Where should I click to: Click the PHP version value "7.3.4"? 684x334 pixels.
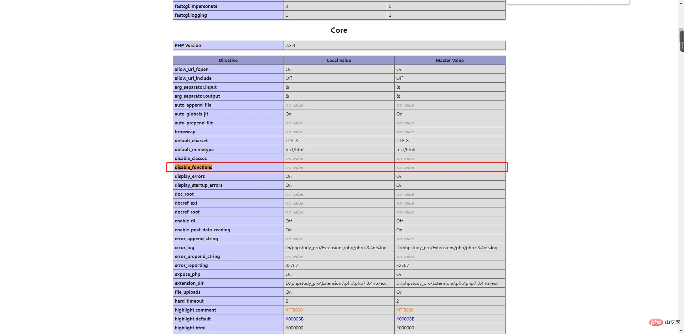290,46
